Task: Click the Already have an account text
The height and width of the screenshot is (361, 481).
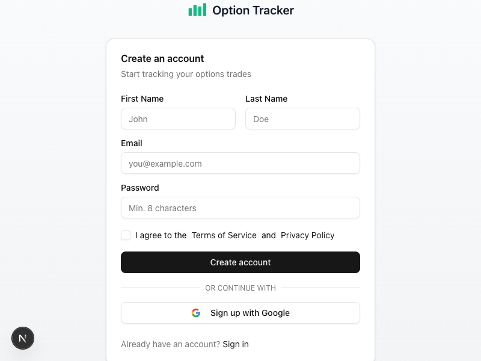Action: click(170, 344)
